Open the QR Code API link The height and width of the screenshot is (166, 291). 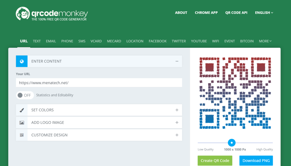point(236,13)
